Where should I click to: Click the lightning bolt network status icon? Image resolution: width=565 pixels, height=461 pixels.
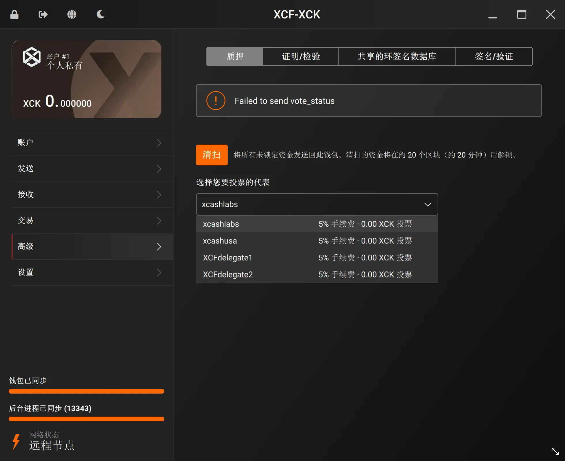(16, 441)
